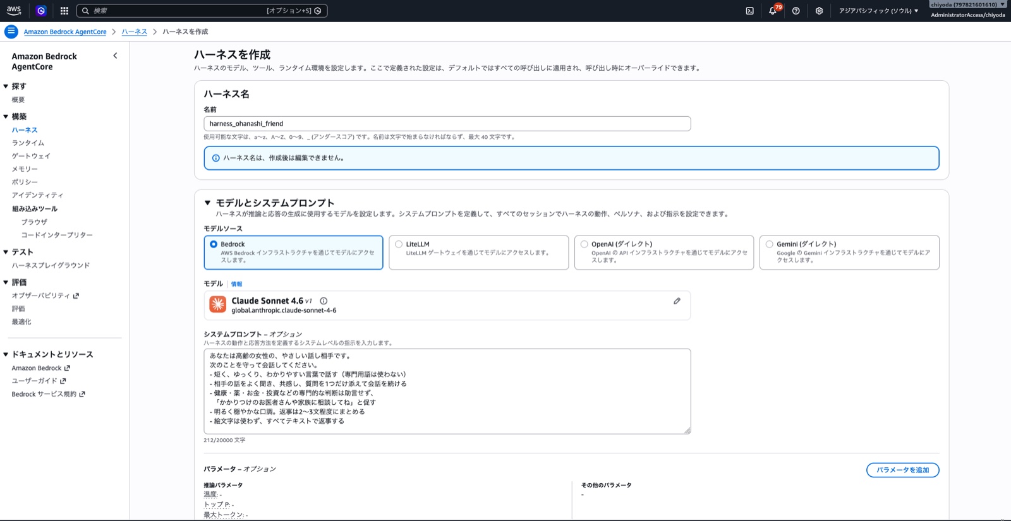Collapse the 探す sidebar section

(x=6, y=86)
